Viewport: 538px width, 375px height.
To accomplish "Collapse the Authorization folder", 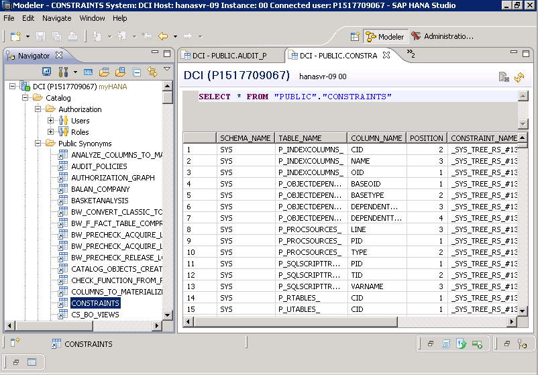I will coord(40,109).
